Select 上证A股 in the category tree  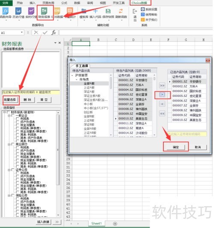[x=89, y=87]
